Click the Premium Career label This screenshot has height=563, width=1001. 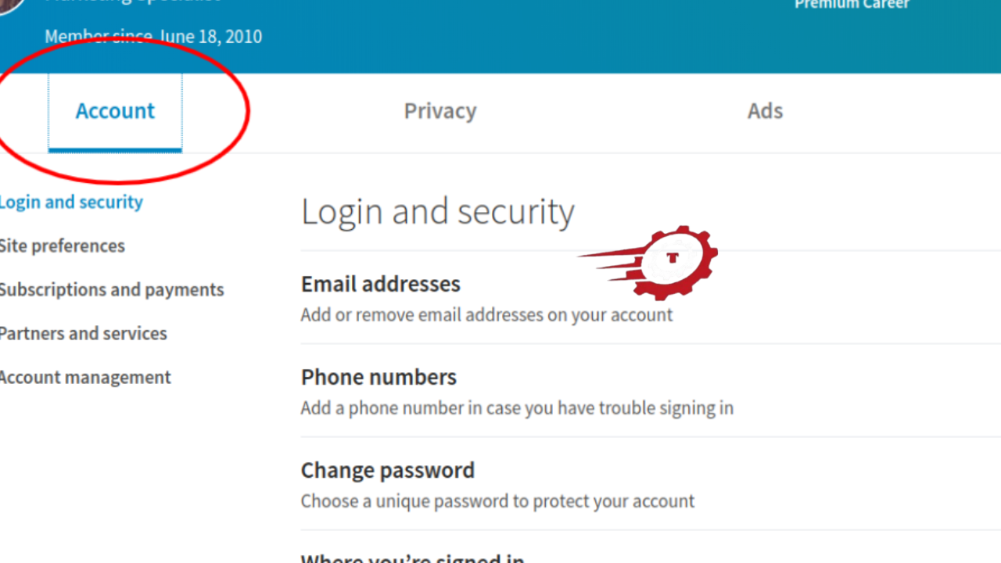852,5
